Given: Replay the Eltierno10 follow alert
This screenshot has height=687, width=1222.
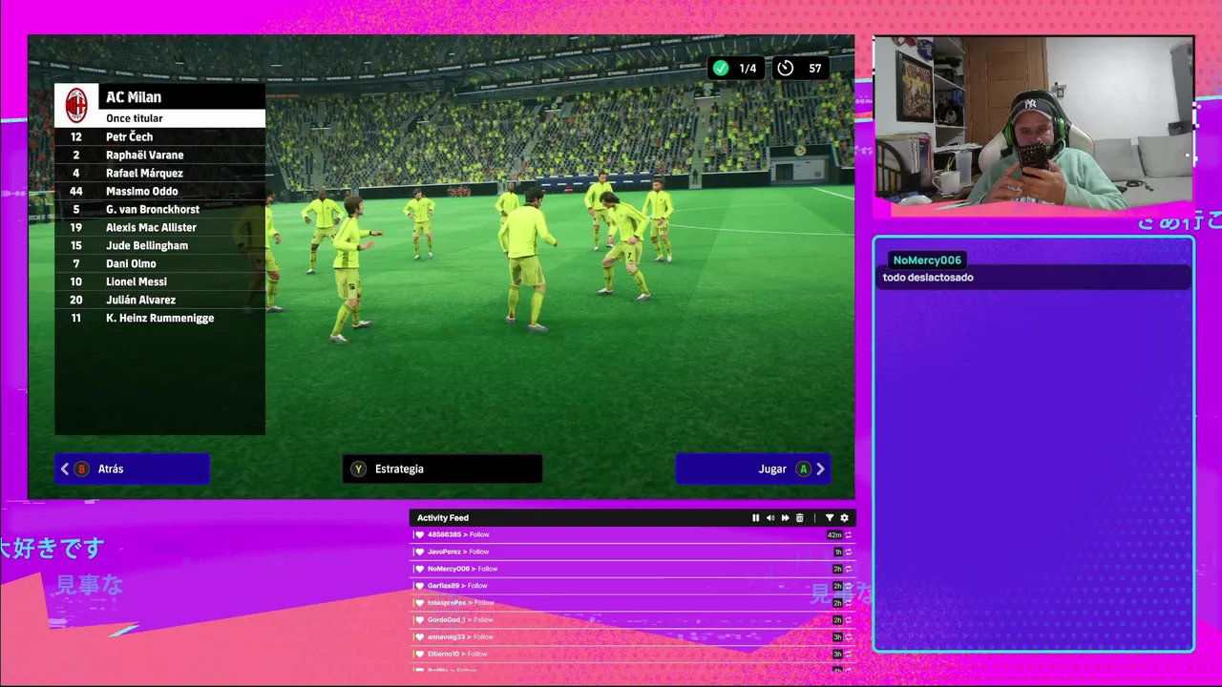Looking at the screenshot, I should (x=848, y=655).
